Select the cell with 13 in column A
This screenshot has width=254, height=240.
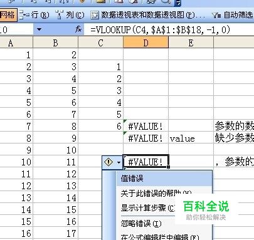pos(16,197)
